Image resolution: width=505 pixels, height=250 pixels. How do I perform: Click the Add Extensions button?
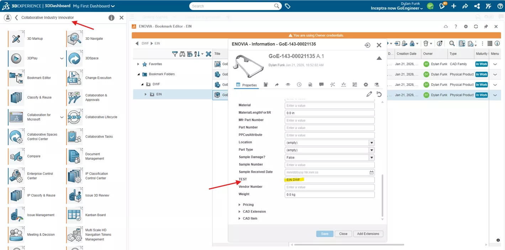(368, 234)
